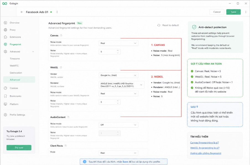Image resolution: width=250 pixels, height=165 pixels.
Task: Click the WebGL help question mark icon
Action: [61, 67]
